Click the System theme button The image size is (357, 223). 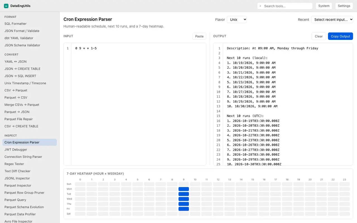(x=324, y=6)
